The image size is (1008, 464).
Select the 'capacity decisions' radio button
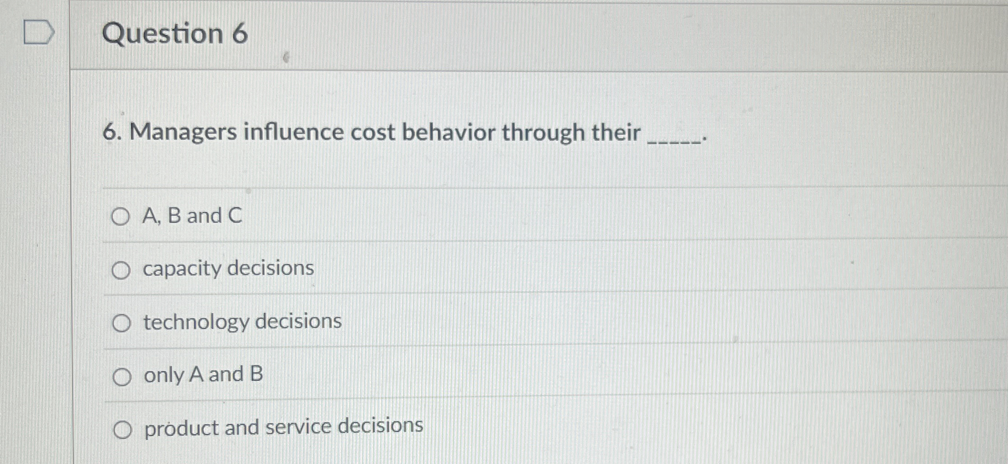[x=121, y=270]
